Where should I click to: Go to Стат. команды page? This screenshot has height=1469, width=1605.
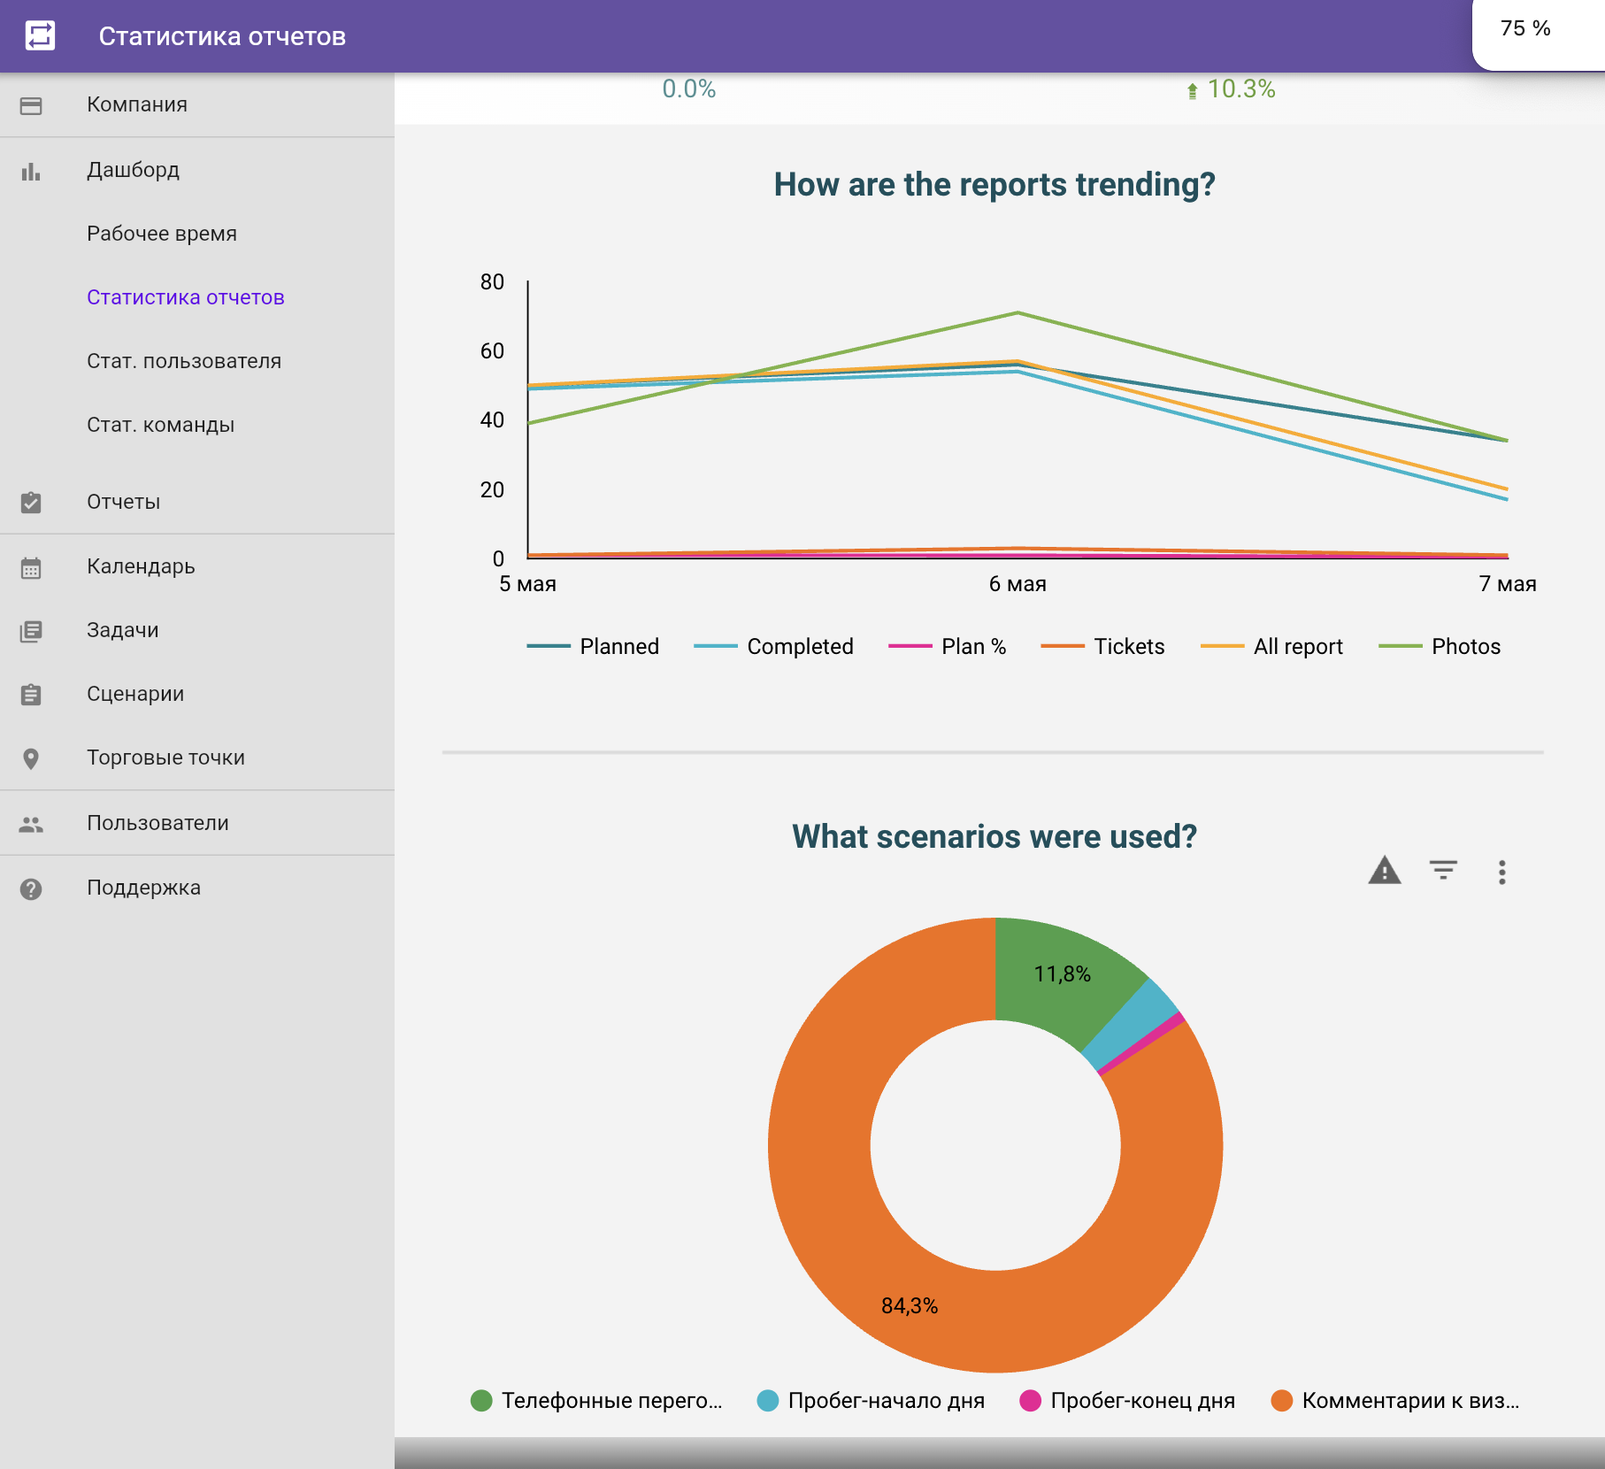(161, 425)
